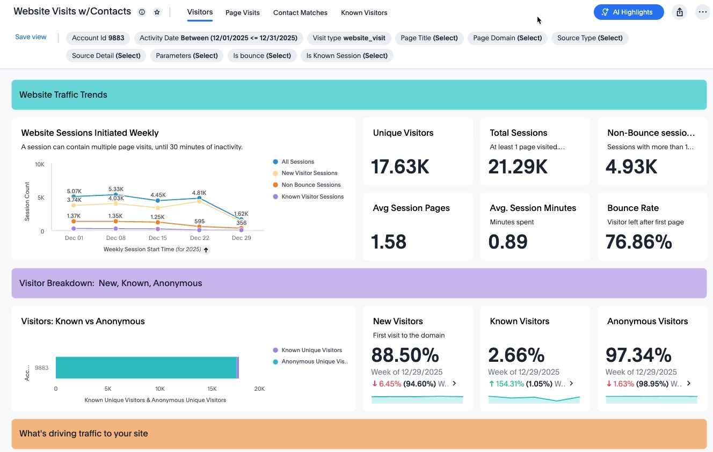Image resolution: width=713 pixels, height=452 pixels.
Task: Click the teal Anonymous Unique Visitors bar
Action: click(146, 368)
